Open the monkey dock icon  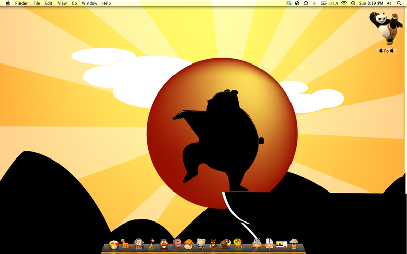[139, 244]
